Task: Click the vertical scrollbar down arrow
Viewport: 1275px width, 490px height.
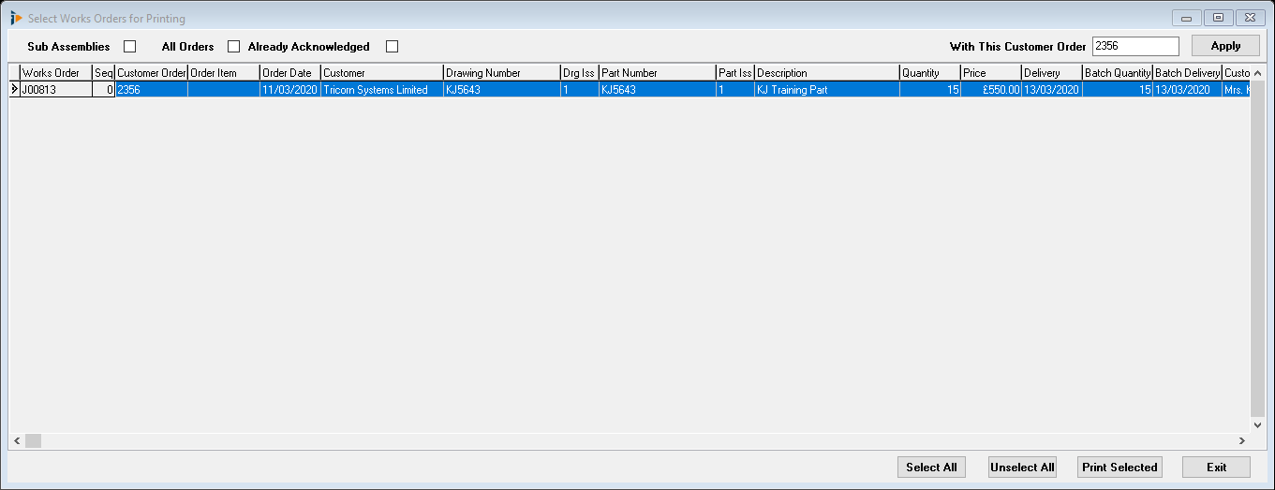Action: click(1257, 424)
